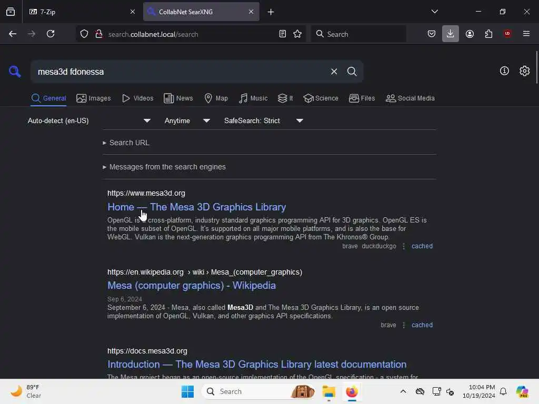Image resolution: width=539 pixels, height=404 pixels.
Task: Select the CollabNet SearXNG tab
Action: 201,12
